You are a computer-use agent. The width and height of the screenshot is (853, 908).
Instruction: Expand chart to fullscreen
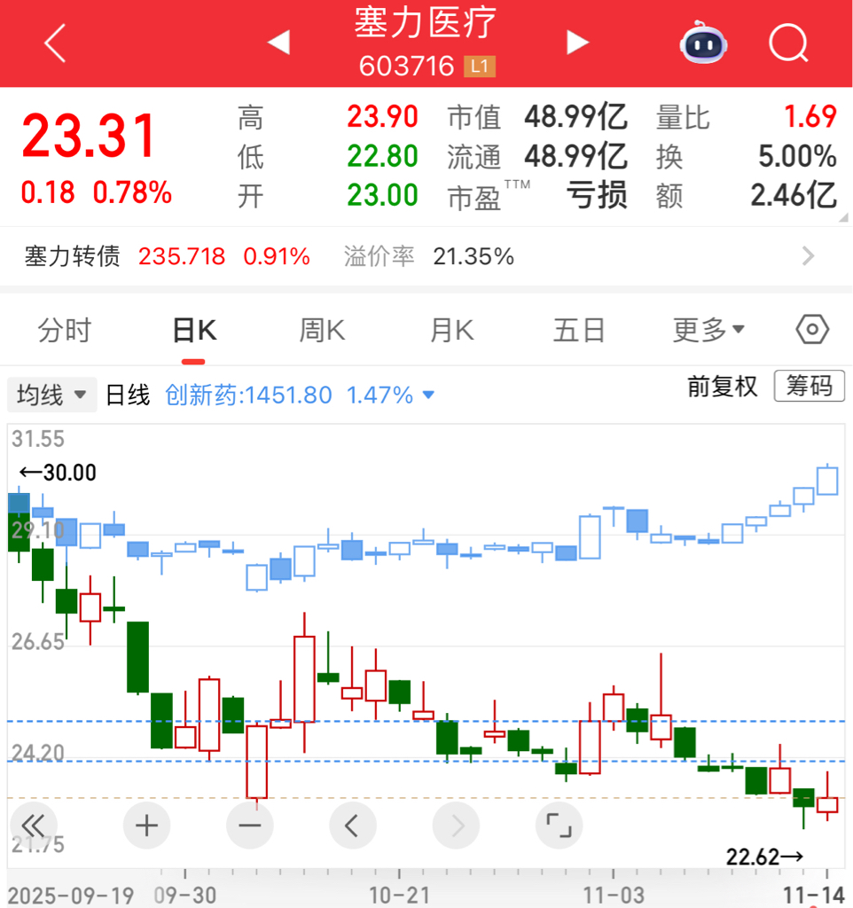(x=559, y=826)
